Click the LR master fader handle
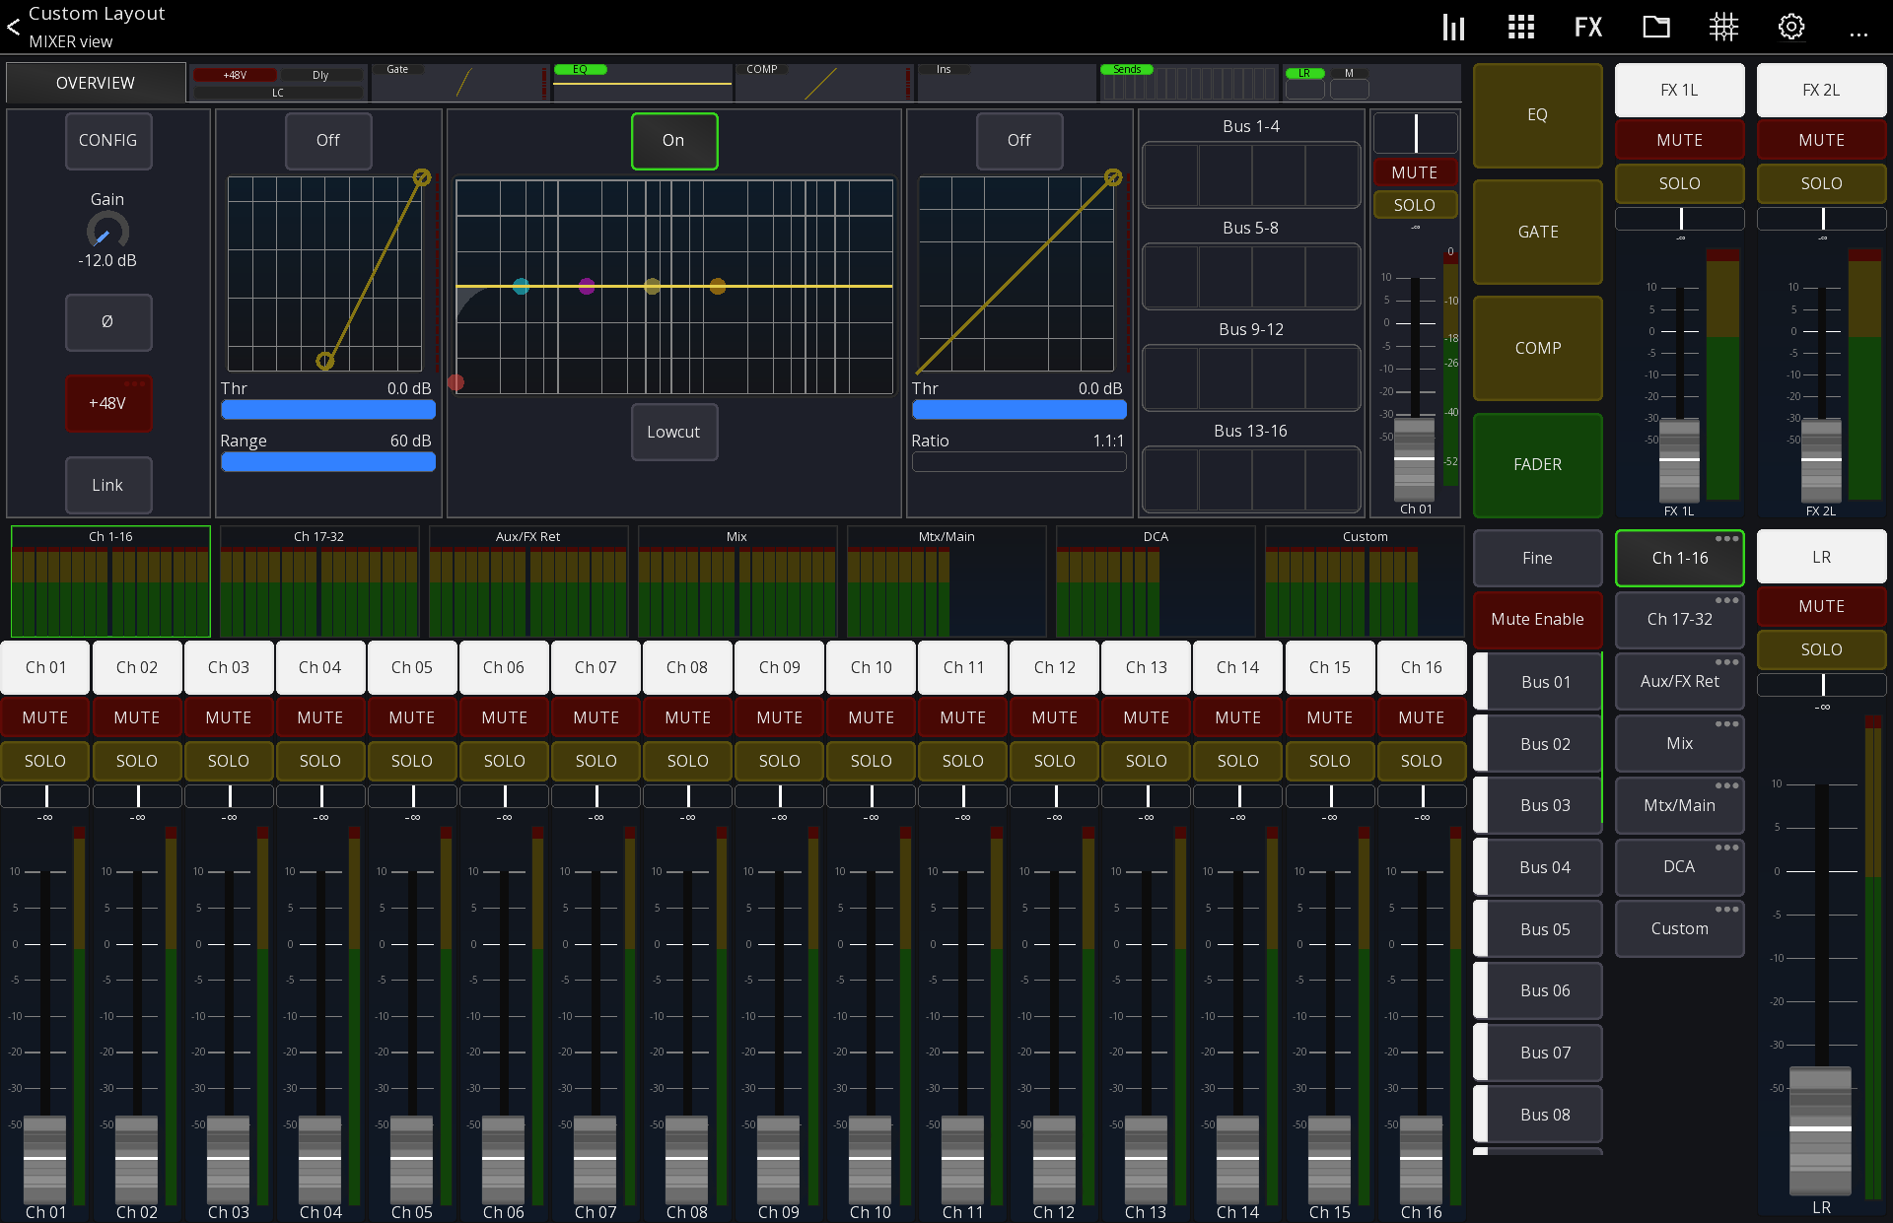This screenshot has height=1223, width=1893. (1820, 1130)
